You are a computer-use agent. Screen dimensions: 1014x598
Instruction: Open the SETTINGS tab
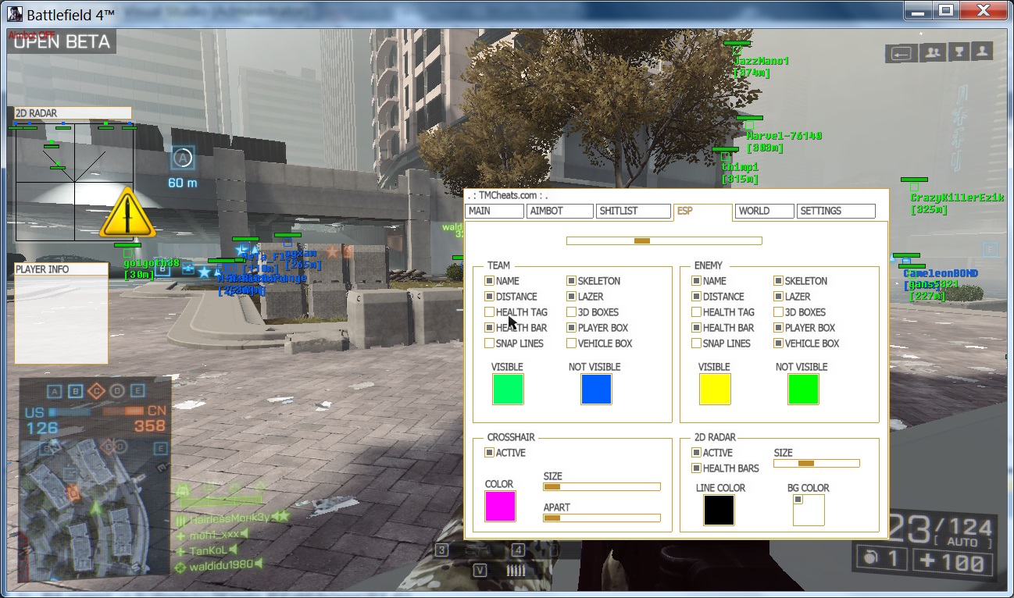(x=836, y=211)
